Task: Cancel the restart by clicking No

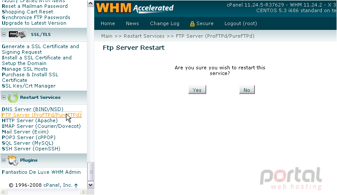Action: (247, 90)
